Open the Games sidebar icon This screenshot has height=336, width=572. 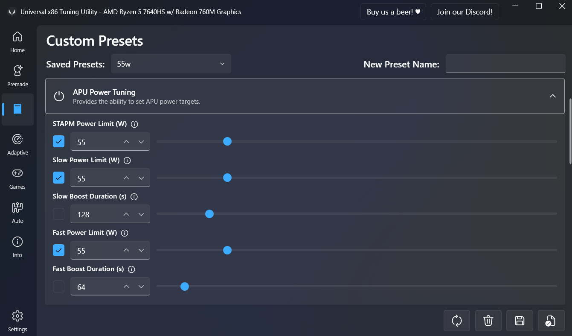pyautogui.click(x=17, y=178)
